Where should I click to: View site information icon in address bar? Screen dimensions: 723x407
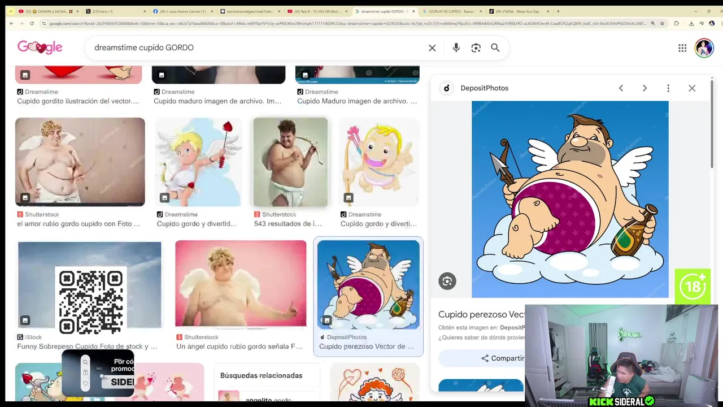(43, 23)
